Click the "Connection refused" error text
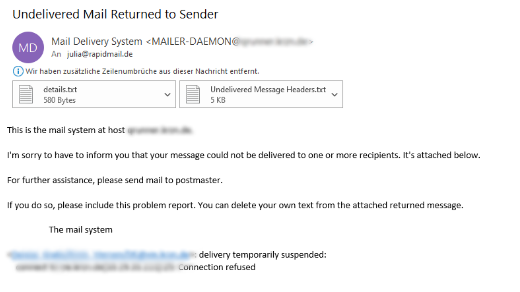Viewport: 520px width, 292px height. click(x=217, y=267)
